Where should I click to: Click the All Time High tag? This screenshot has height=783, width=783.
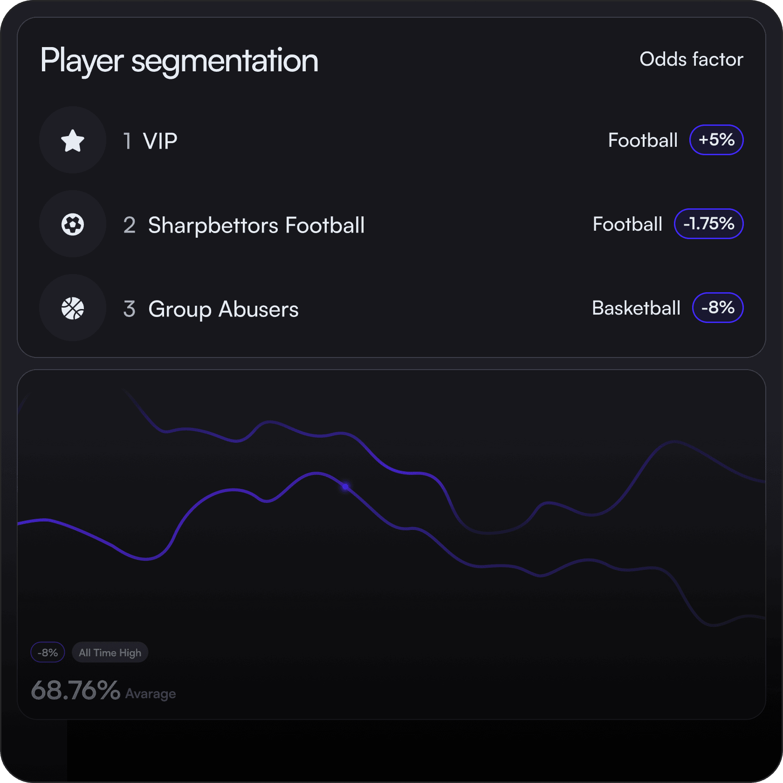pos(110,652)
